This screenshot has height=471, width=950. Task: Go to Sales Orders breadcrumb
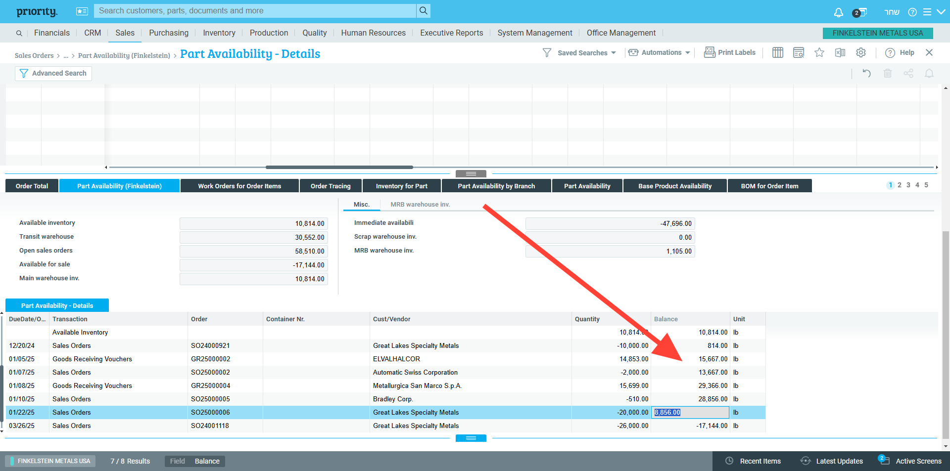tap(34, 55)
